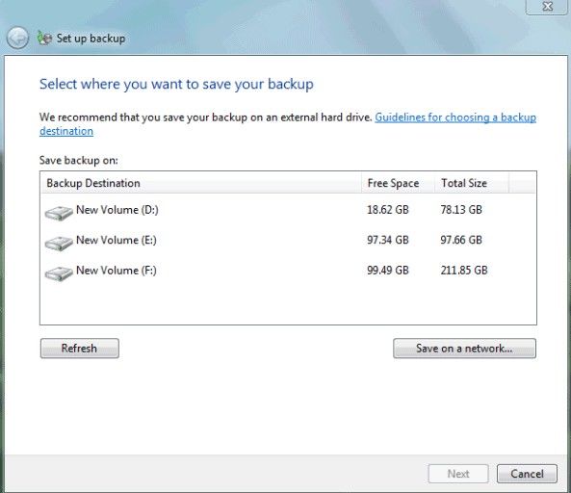Click the Save backup on label
Screen dimensions: 571x493
click(x=79, y=160)
